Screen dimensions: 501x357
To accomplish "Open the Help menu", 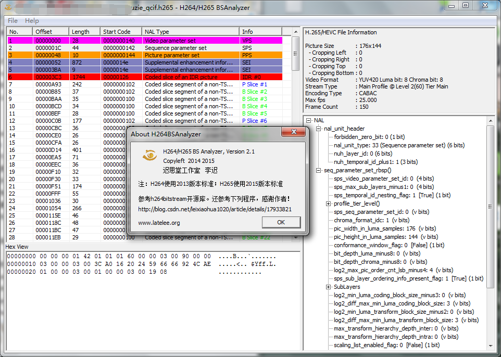I will tap(32, 20).
